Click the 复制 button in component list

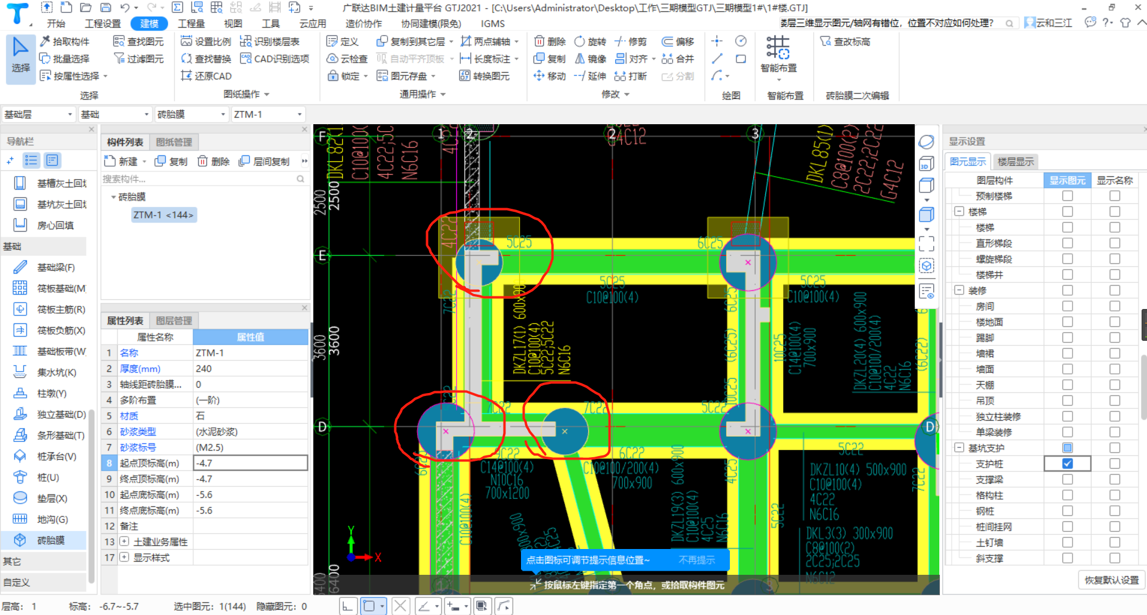172,161
